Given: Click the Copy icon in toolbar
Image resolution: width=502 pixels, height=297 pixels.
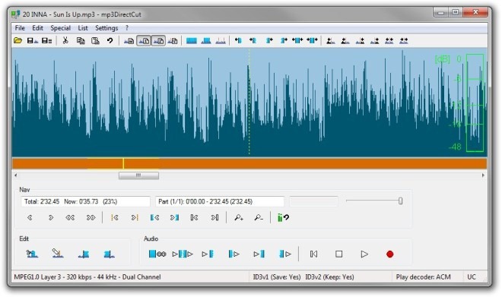Looking at the screenshot, I should (x=81, y=40).
